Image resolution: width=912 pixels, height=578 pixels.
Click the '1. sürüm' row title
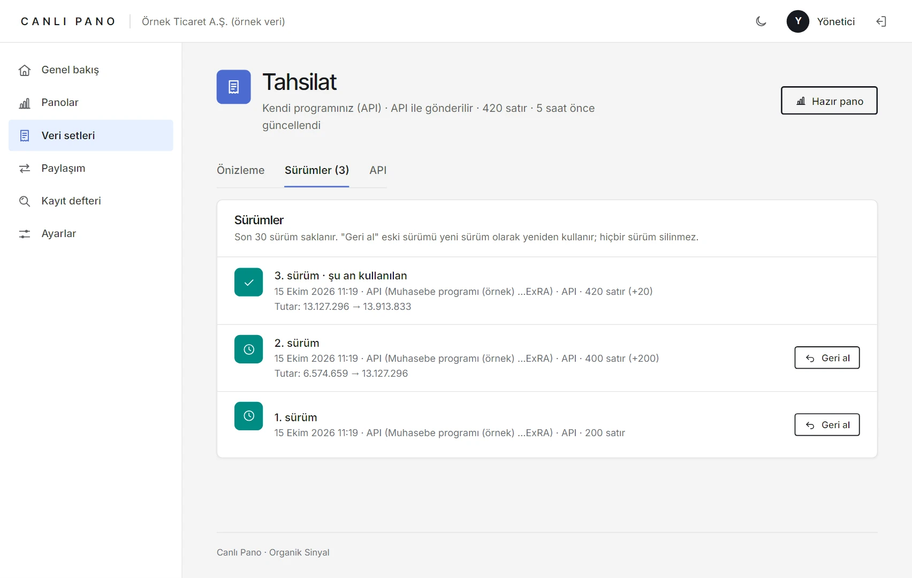(x=295, y=417)
